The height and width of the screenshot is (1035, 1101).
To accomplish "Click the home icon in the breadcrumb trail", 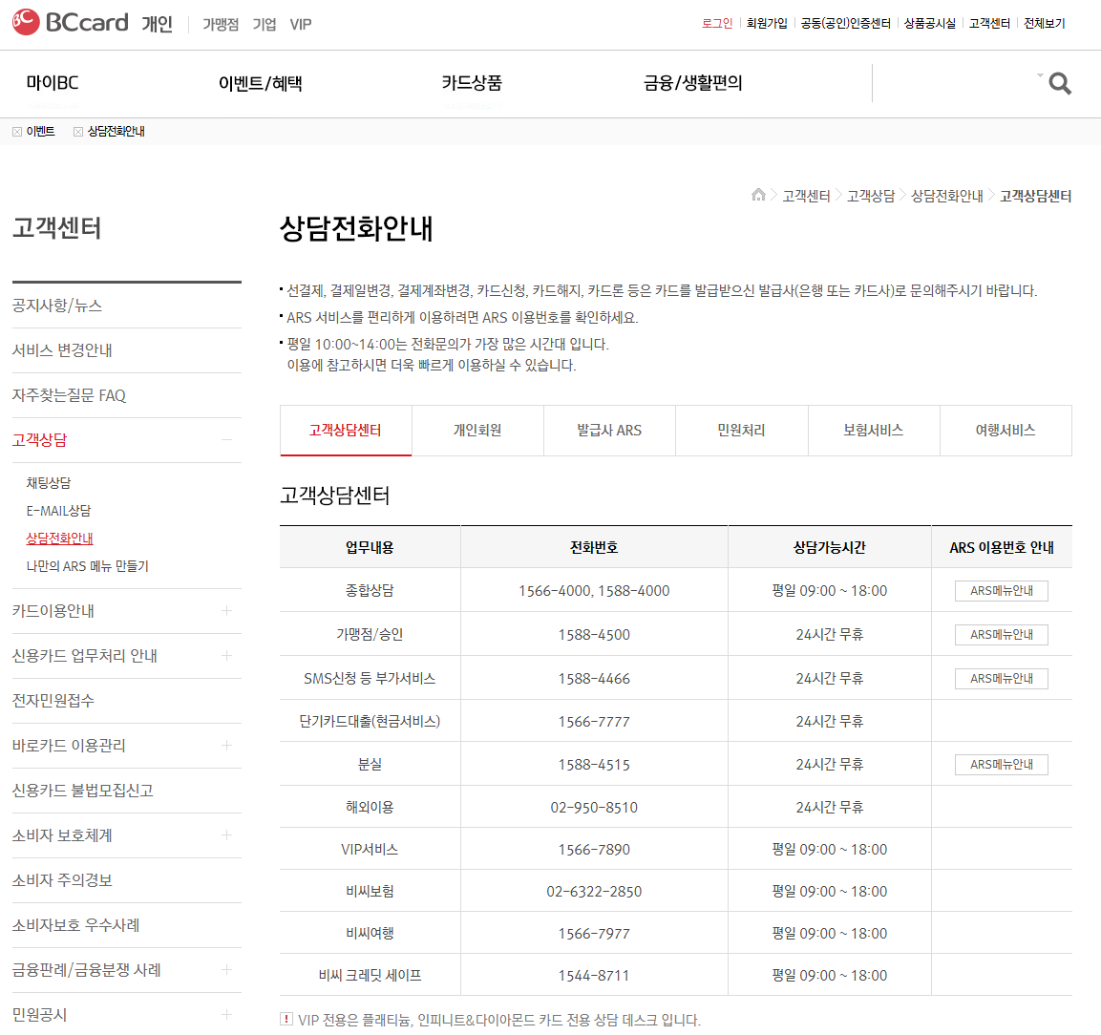I will point(757,195).
